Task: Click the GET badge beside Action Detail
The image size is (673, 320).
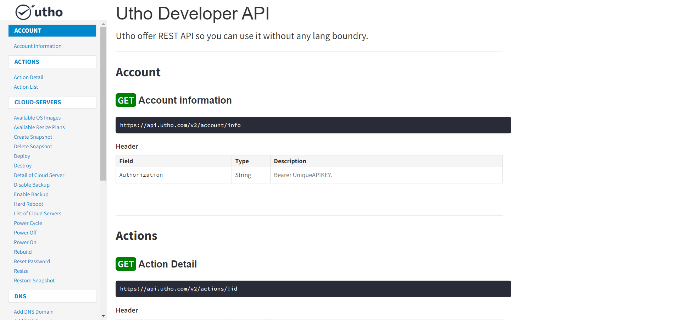Action: 126,264
